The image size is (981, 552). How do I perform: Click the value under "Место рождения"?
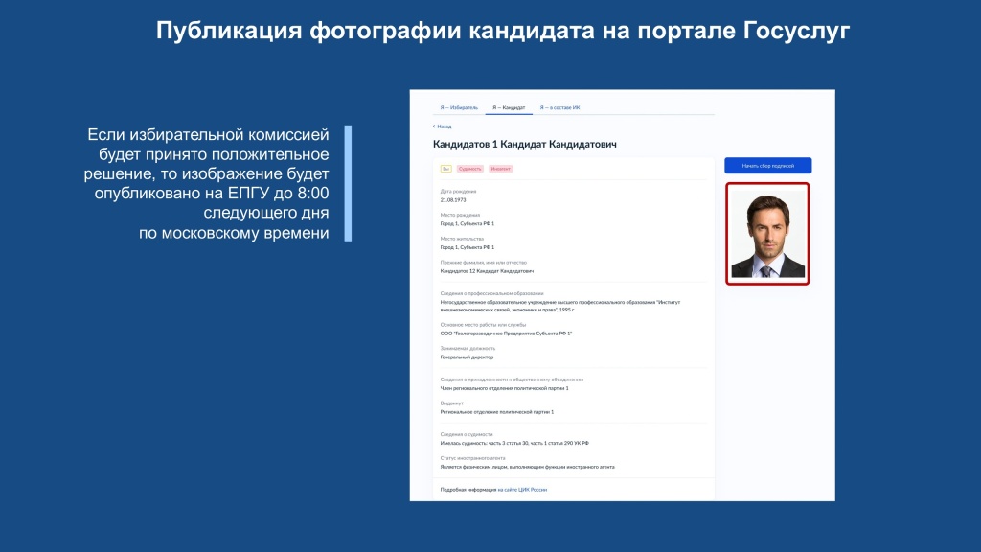[468, 223]
